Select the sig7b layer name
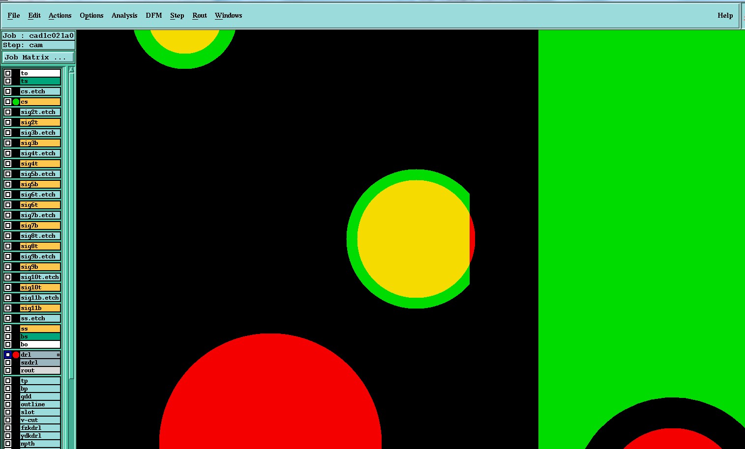 pyautogui.click(x=40, y=225)
